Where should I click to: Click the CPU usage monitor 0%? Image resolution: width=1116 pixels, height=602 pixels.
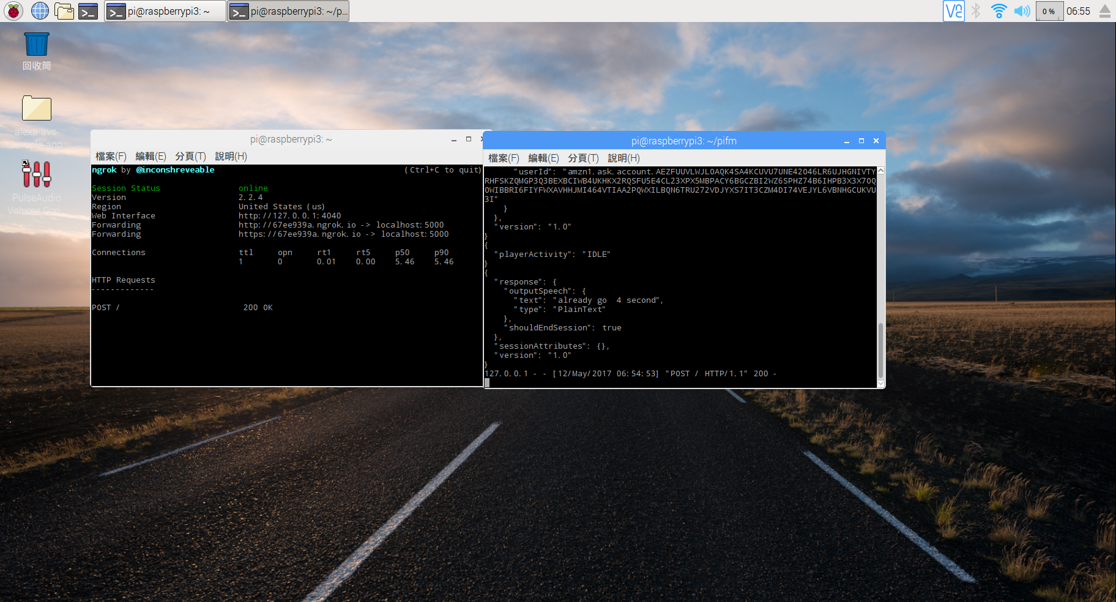[1049, 11]
